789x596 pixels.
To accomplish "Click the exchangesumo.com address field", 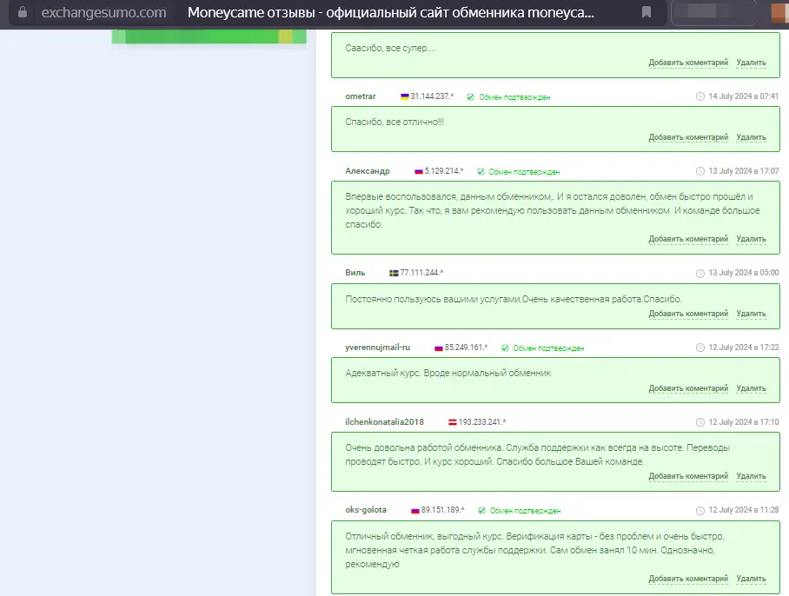I will pyautogui.click(x=103, y=13).
